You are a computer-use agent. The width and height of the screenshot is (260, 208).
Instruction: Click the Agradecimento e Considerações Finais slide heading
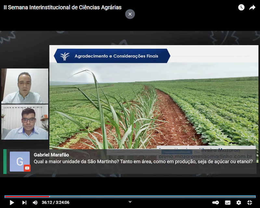coord(116,56)
